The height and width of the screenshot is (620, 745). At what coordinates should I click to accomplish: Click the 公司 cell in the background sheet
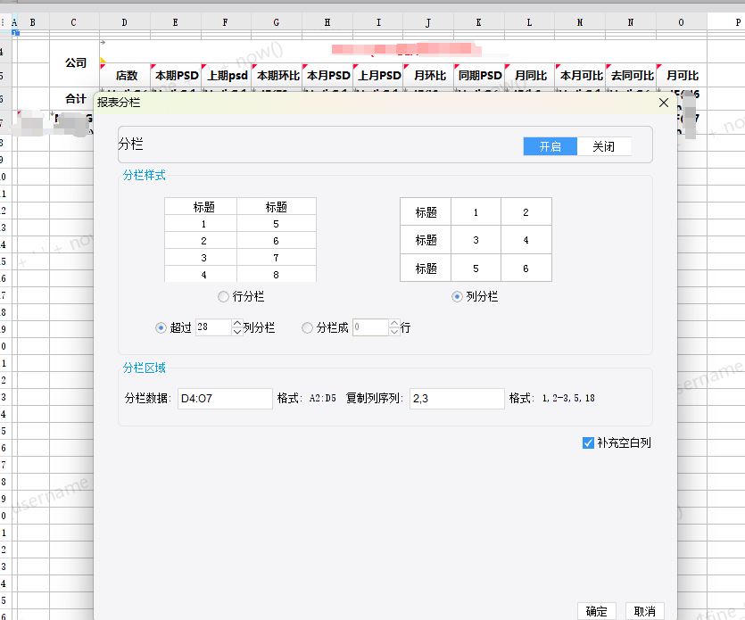click(75, 63)
